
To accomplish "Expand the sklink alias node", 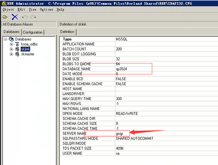I will (11, 49).
